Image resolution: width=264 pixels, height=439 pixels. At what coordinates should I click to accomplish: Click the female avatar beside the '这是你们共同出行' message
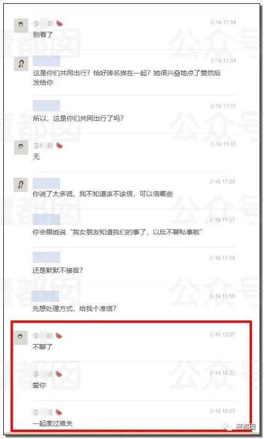coord(21,64)
